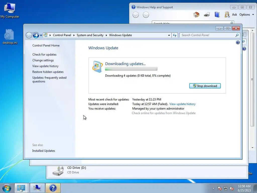Viewport: 257px width, 193px height.
Task: Click Help and Support taskbar button
Action: point(53,188)
